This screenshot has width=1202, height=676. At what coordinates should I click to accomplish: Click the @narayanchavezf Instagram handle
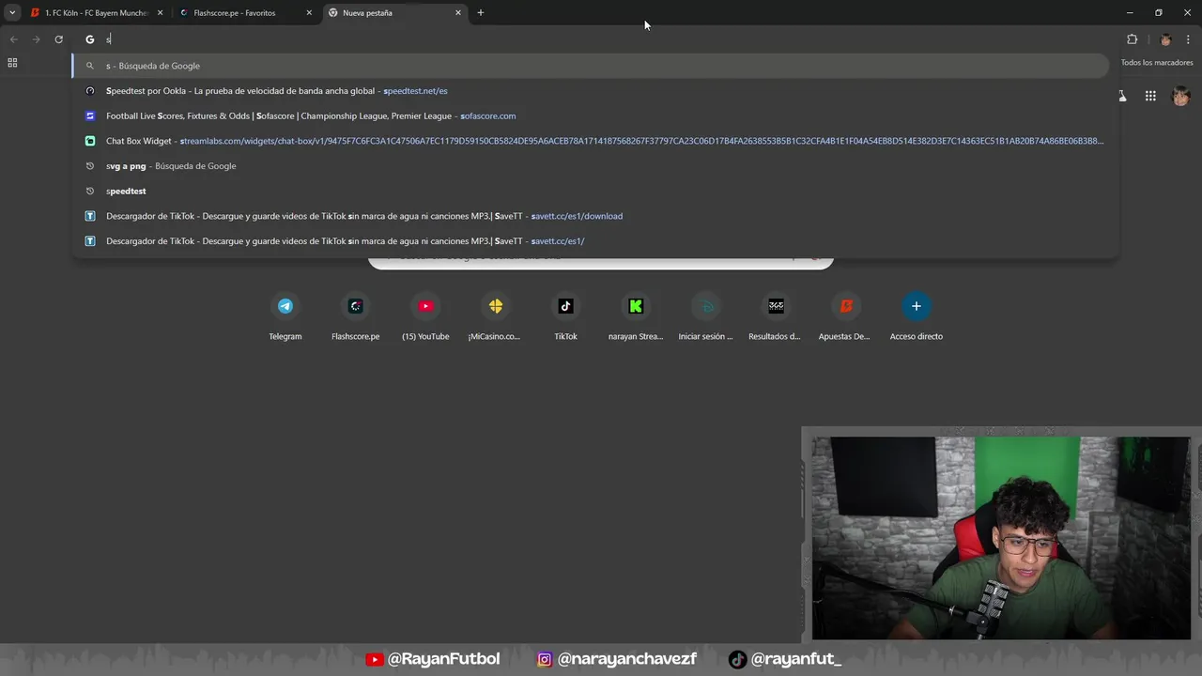point(616,659)
